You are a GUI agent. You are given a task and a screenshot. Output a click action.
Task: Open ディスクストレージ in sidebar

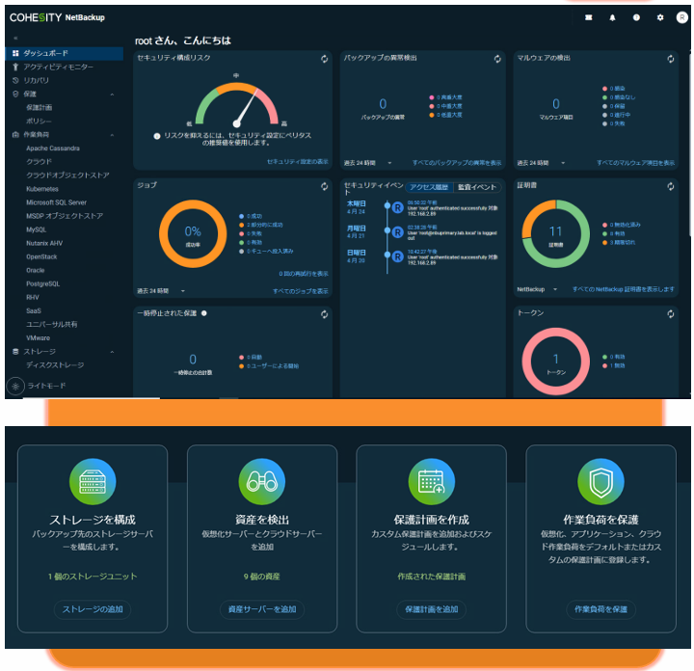coord(55,365)
